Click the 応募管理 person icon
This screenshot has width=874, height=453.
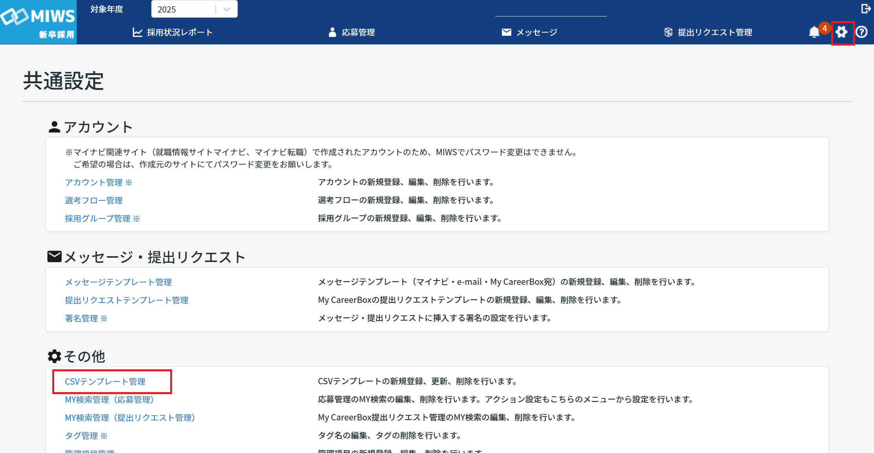click(x=332, y=32)
